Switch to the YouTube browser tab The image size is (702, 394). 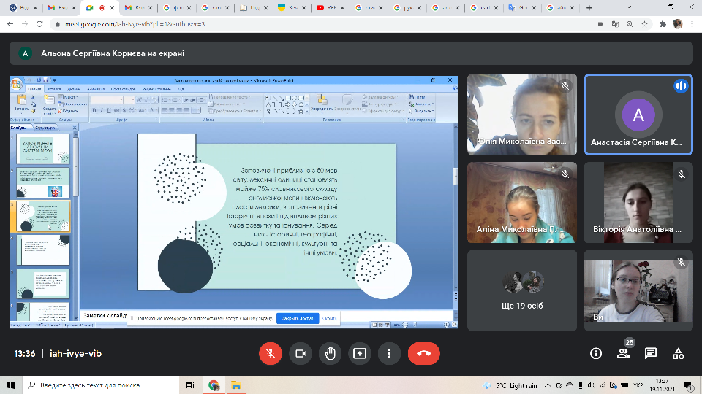click(329, 8)
